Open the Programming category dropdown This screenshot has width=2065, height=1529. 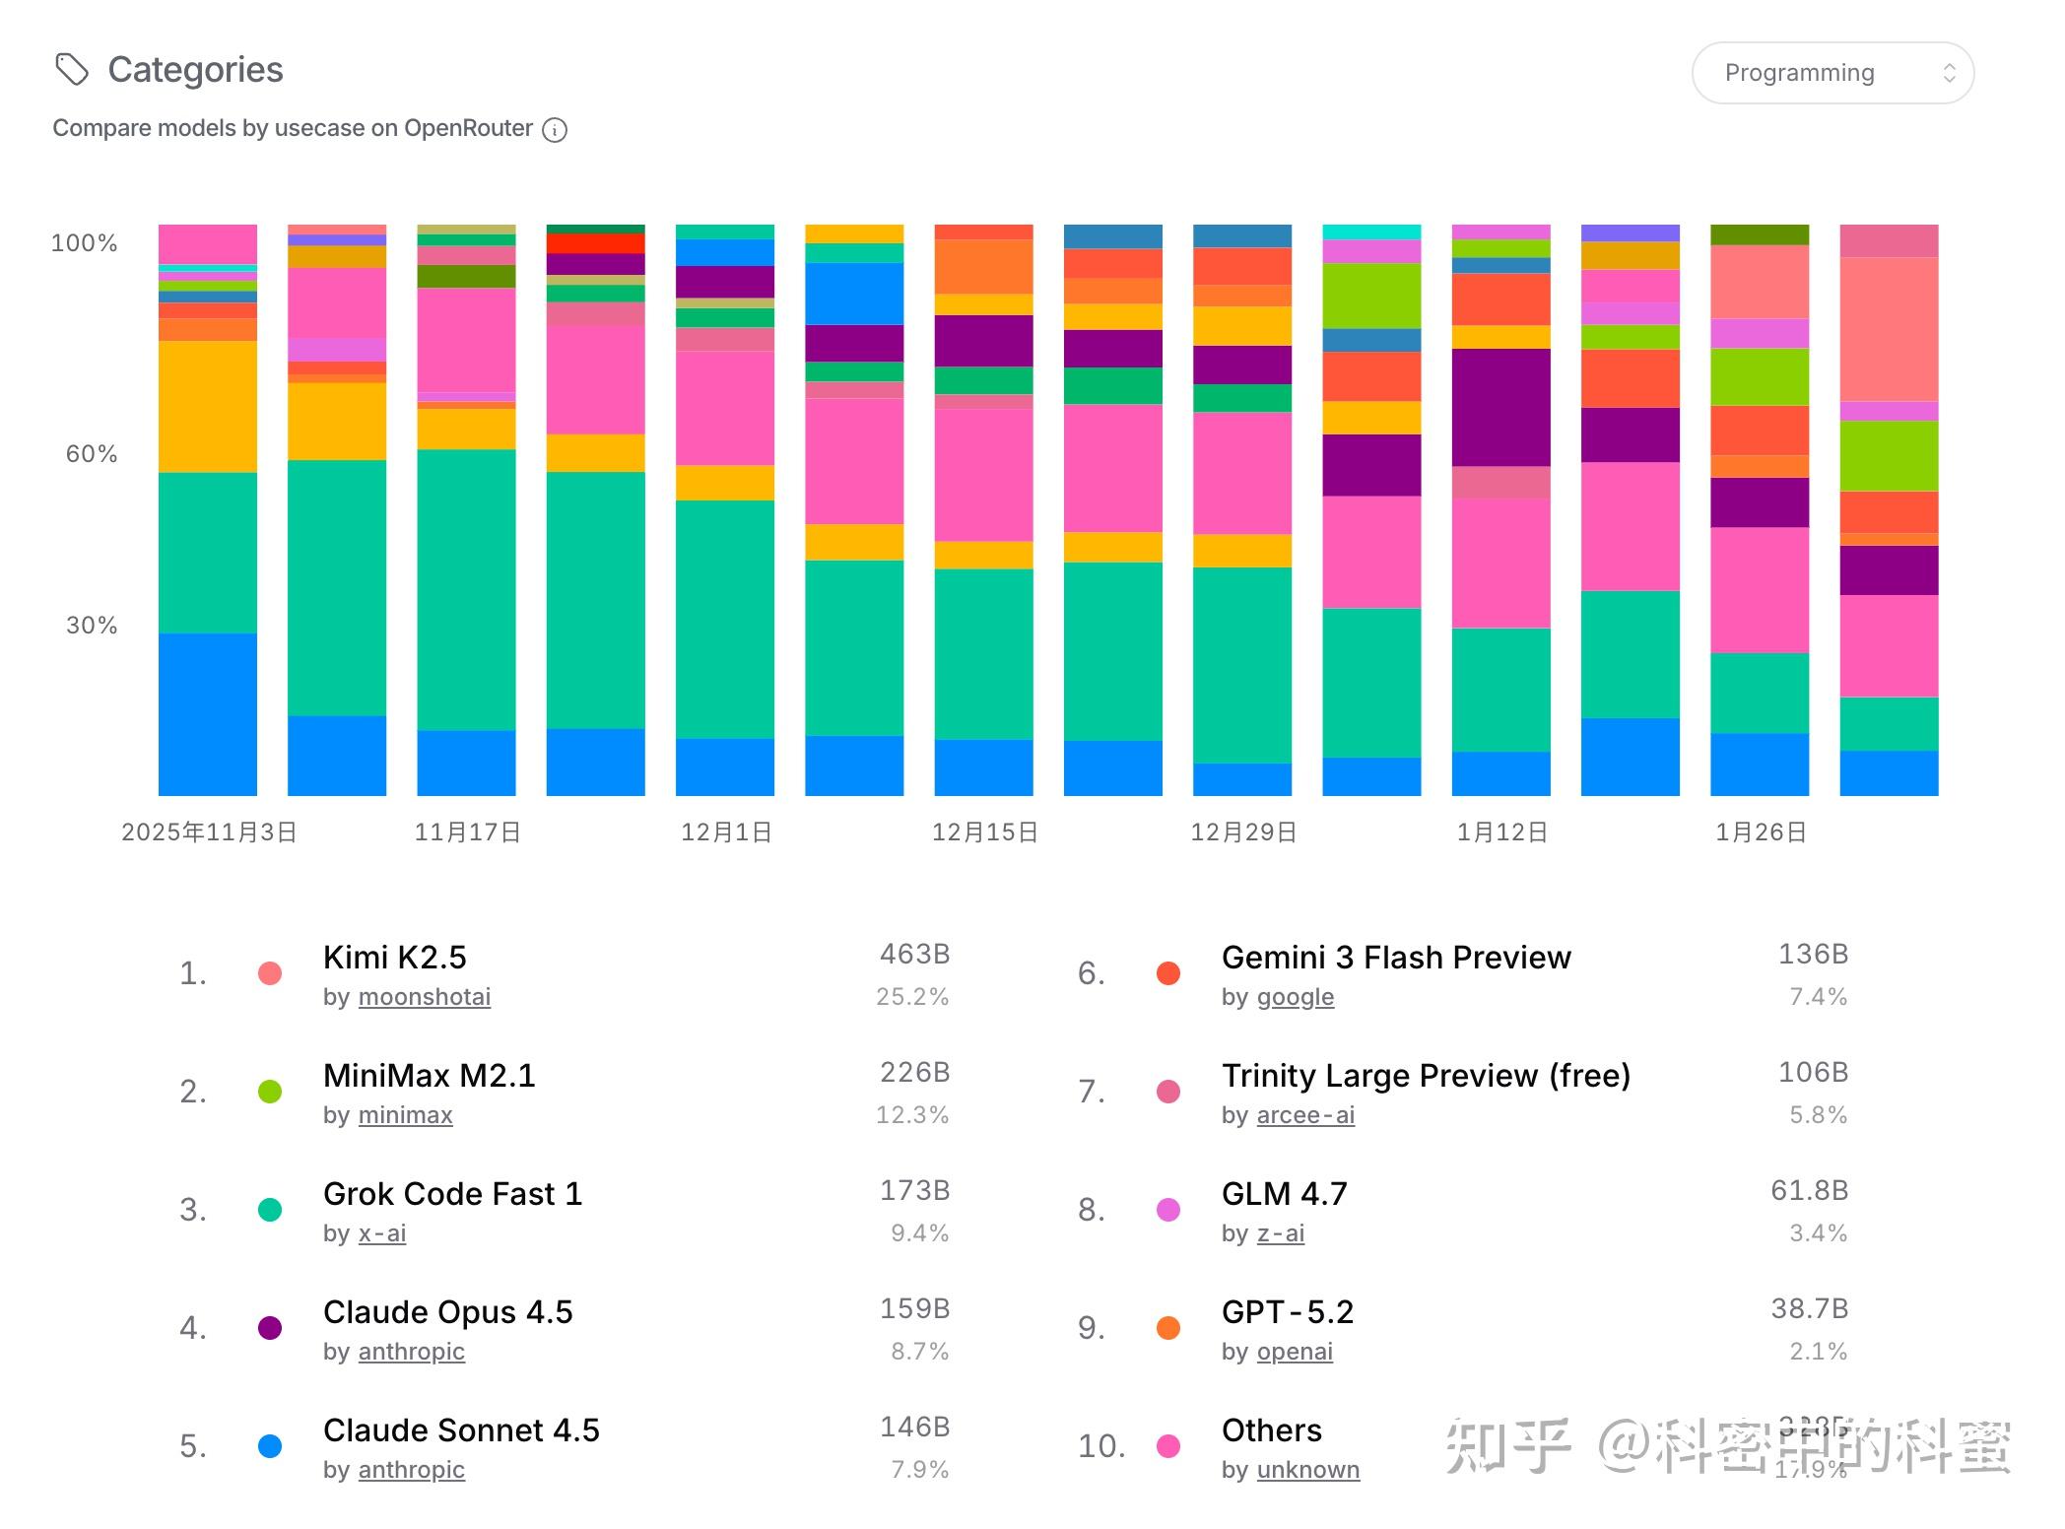point(1832,72)
